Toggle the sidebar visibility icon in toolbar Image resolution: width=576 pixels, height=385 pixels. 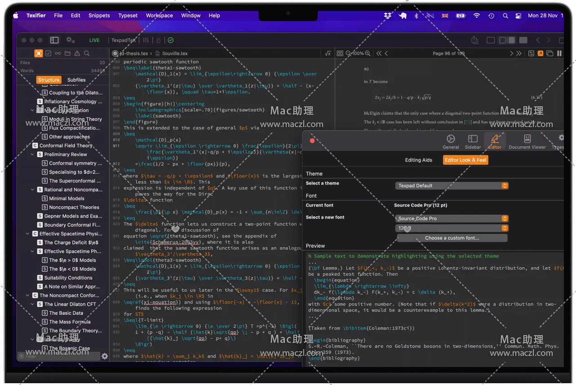tap(54, 40)
